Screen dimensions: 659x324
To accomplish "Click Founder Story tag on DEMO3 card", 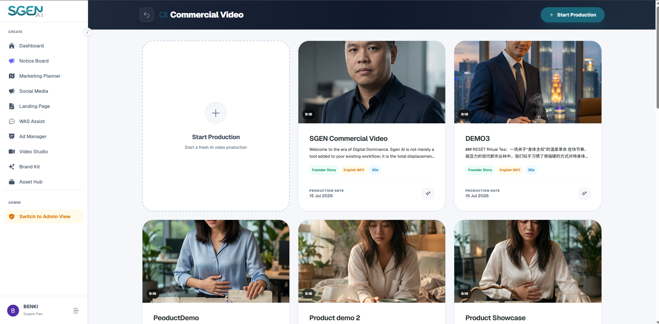I will pyautogui.click(x=480, y=170).
